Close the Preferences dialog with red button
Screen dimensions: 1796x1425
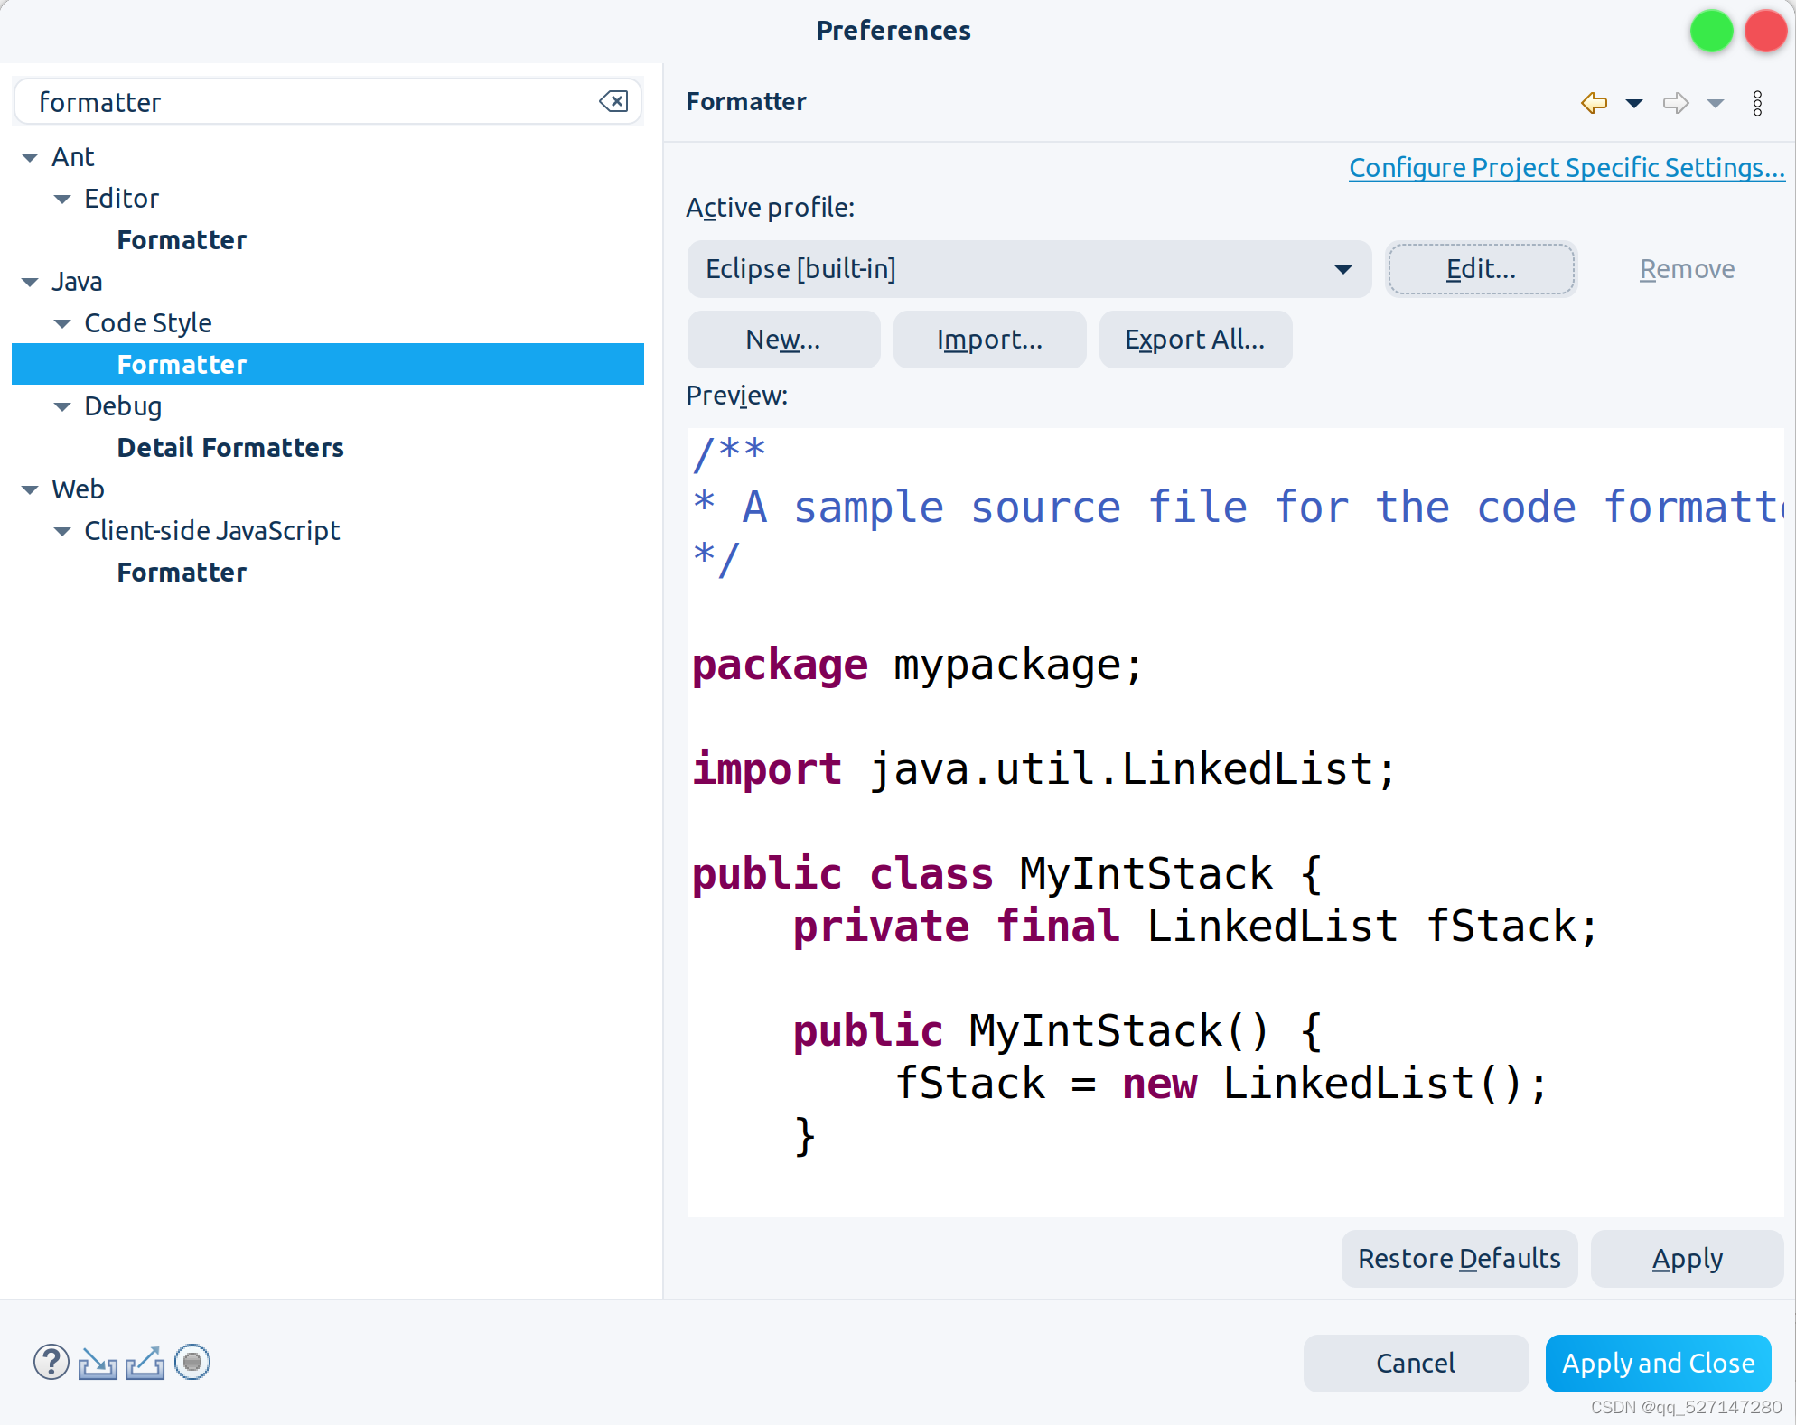pos(1765,31)
